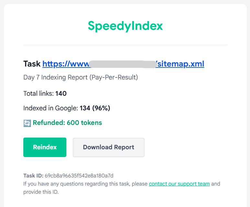Click the horizontal divider below the logo
This screenshot has height=207, width=250.
click(125, 45)
